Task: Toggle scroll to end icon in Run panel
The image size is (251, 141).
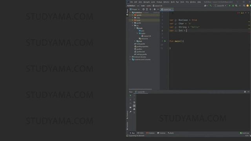Action: pyautogui.click(x=134, y=106)
